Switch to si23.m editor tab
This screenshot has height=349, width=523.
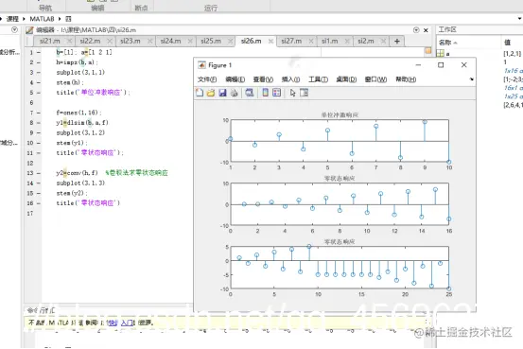[x=131, y=41]
